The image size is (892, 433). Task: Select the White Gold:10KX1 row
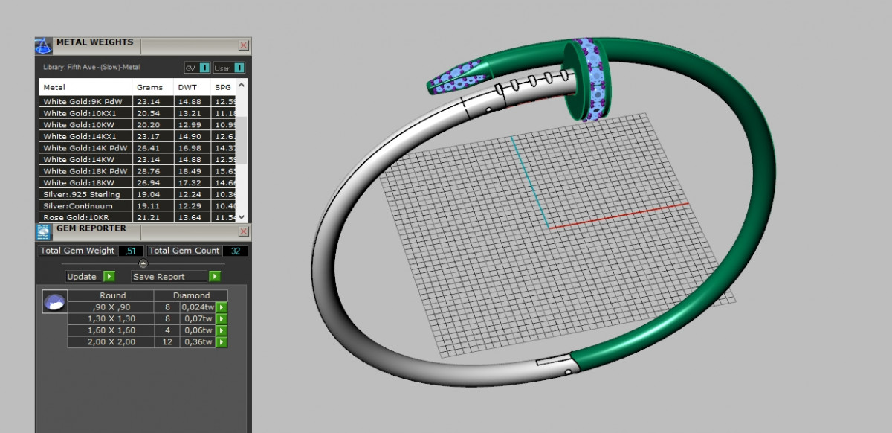tap(138, 113)
